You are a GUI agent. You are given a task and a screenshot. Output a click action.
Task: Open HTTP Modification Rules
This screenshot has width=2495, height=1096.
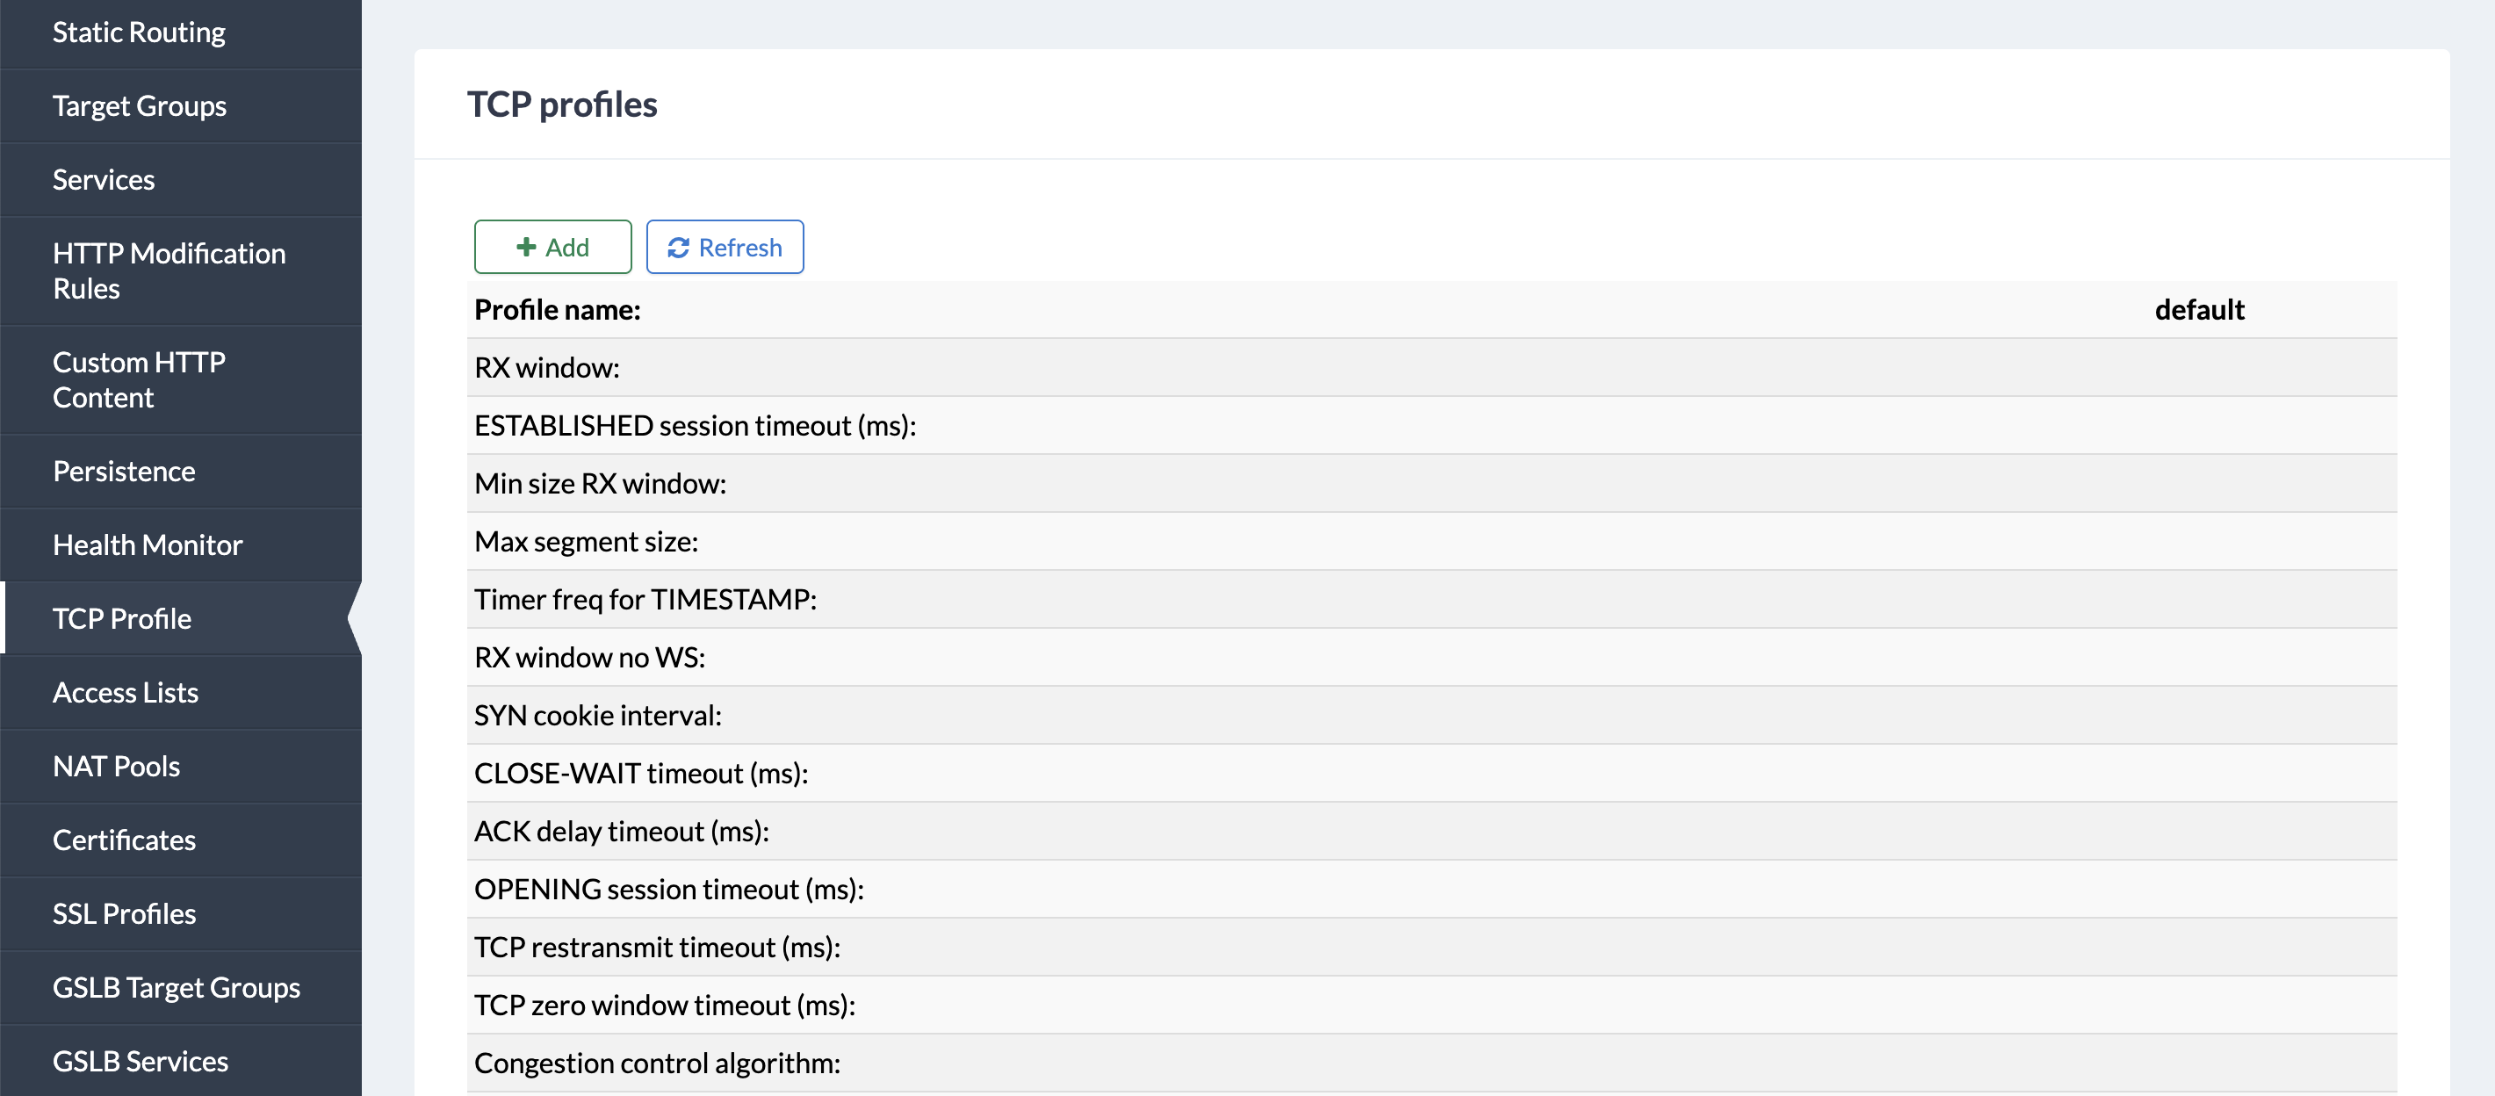point(169,270)
